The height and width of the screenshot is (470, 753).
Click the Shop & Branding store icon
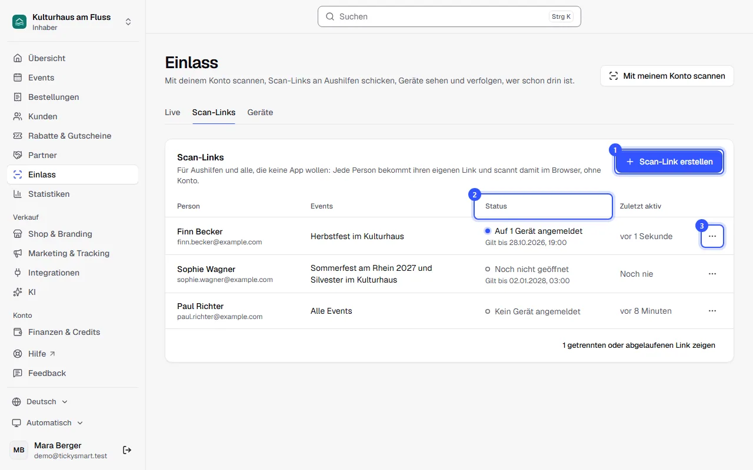point(18,234)
